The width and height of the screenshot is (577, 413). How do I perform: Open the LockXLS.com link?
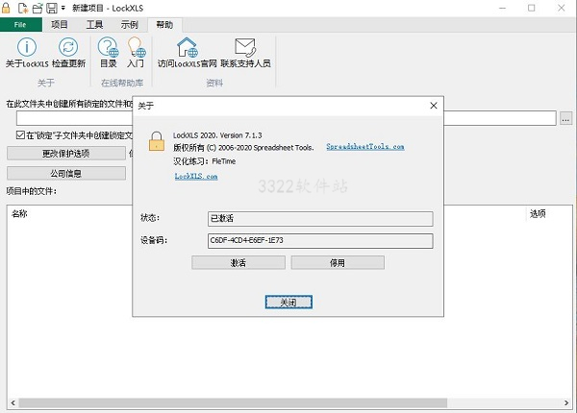(196, 176)
